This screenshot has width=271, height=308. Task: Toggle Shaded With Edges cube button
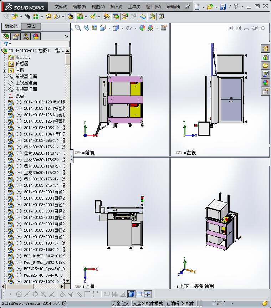tap(131, 294)
